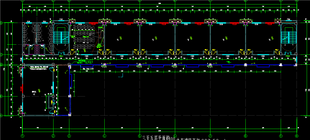Viewport: 310px width, 140px height.
Task: Select axis bubble 1 at the bottom
Action: (22, 136)
